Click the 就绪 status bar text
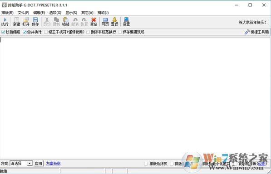The height and width of the screenshot is (174, 271). pyautogui.click(x=4, y=171)
